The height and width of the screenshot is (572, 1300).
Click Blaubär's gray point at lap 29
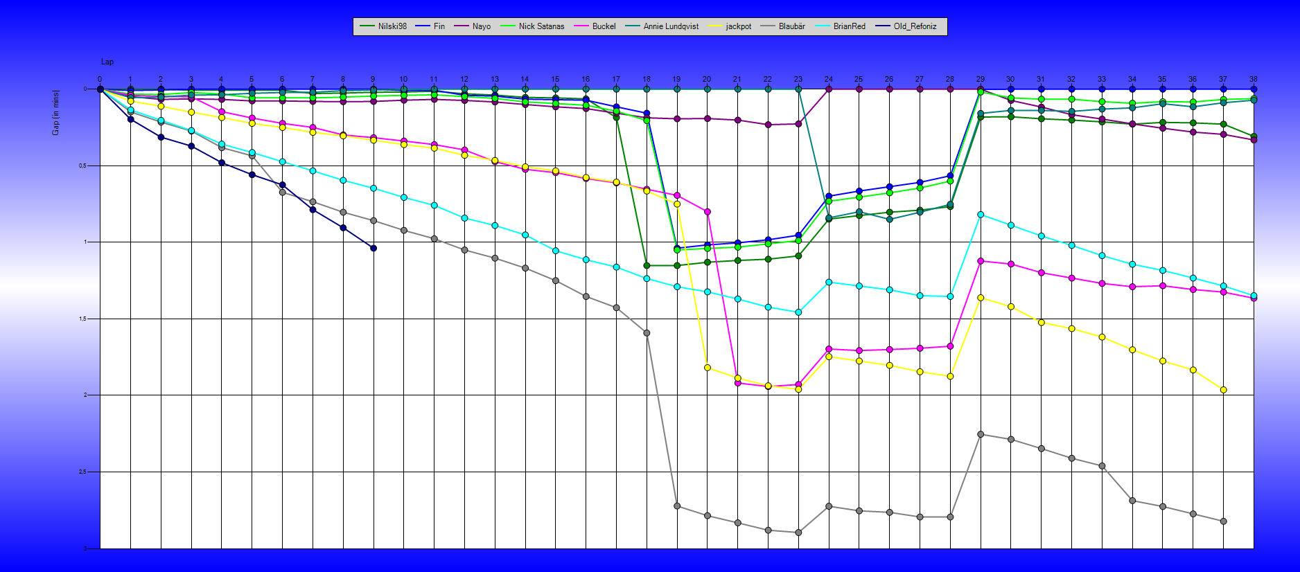tap(981, 434)
